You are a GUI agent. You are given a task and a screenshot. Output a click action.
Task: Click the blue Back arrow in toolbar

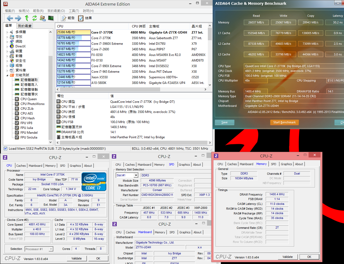click(10, 18)
